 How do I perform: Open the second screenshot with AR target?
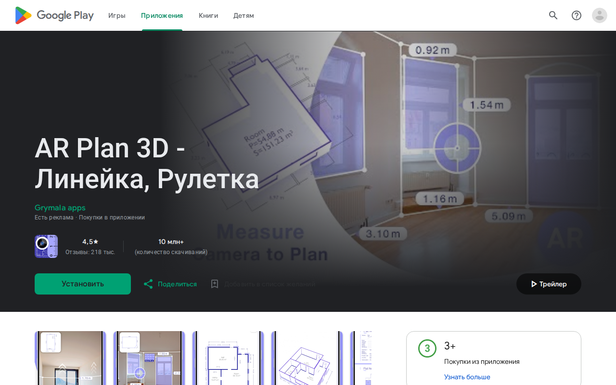tap(149, 358)
